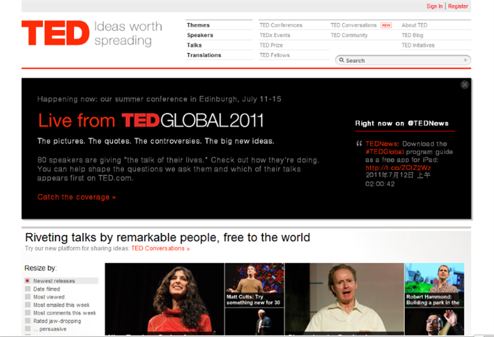494x337 pixels.
Task: Click TED Conversations » promo link
Action: click(161, 248)
